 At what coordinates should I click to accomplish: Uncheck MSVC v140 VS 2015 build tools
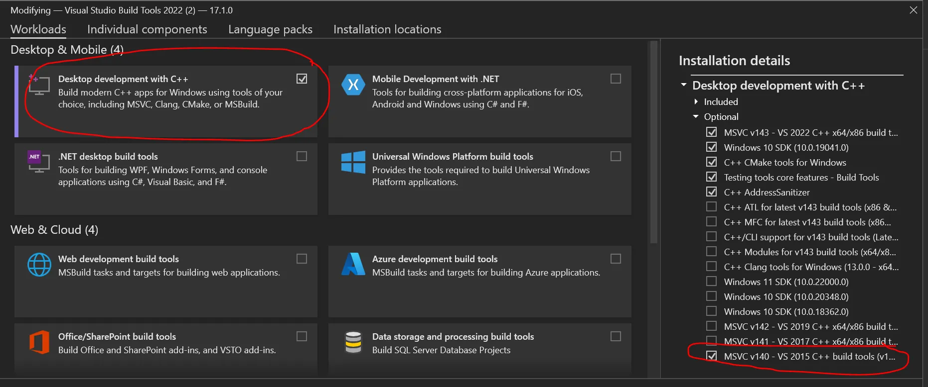click(711, 356)
